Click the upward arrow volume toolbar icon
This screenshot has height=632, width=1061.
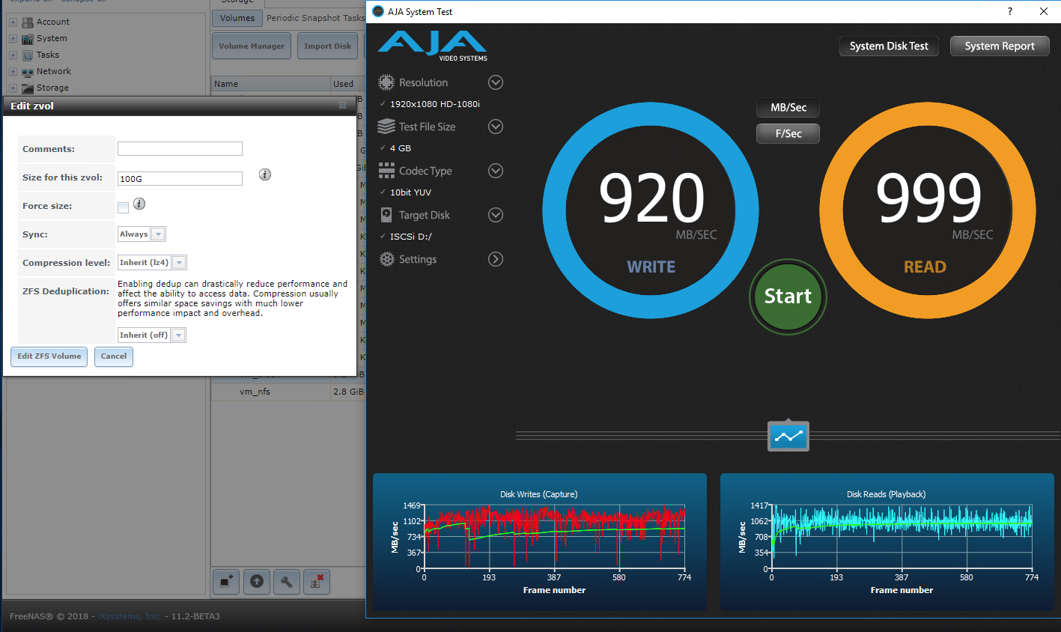[x=257, y=581]
